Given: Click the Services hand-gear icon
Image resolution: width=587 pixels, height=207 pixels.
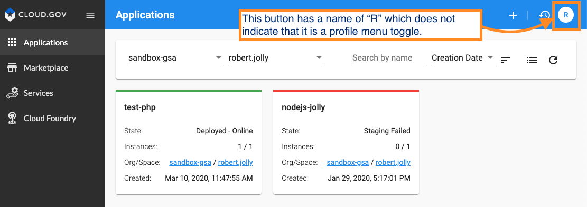Looking at the screenshot, I should click(x=12, y=93).
